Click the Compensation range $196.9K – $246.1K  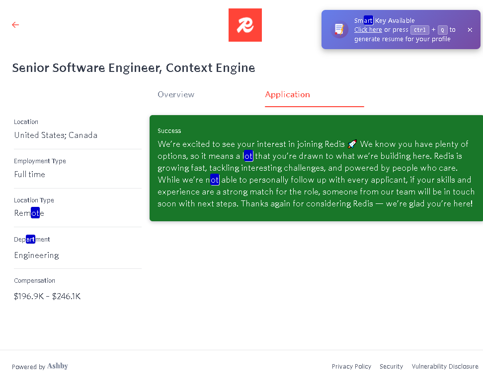[47, 297]
